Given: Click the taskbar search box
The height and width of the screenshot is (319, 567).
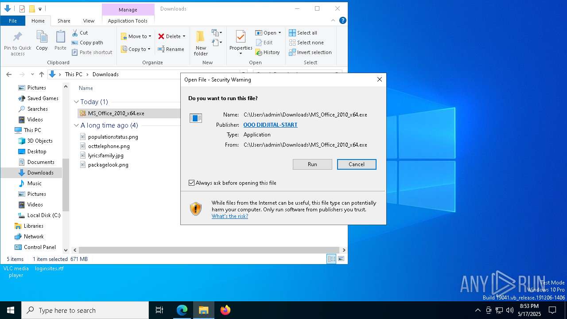Looking at the screenshot, I should click(85, 310).
